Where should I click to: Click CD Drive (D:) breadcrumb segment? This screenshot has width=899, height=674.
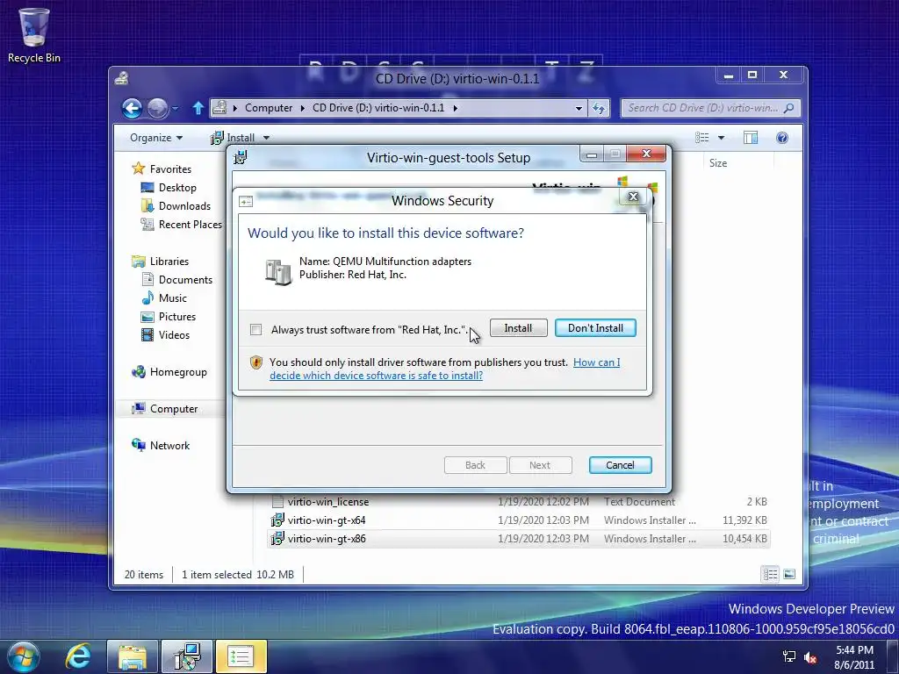(378, 108)
